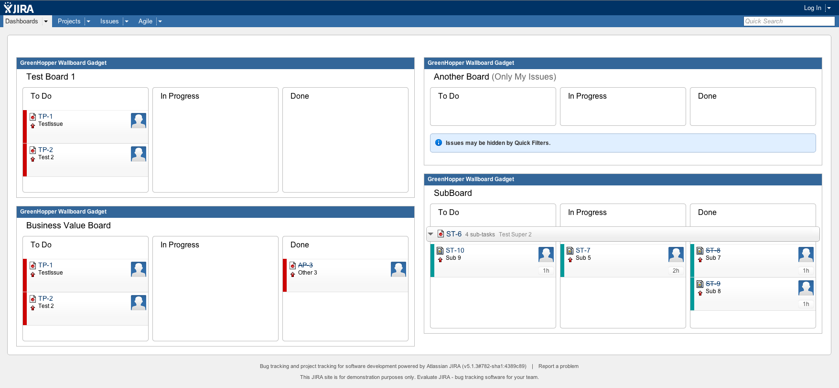Open the Projects menu

(x=69, y=21)
